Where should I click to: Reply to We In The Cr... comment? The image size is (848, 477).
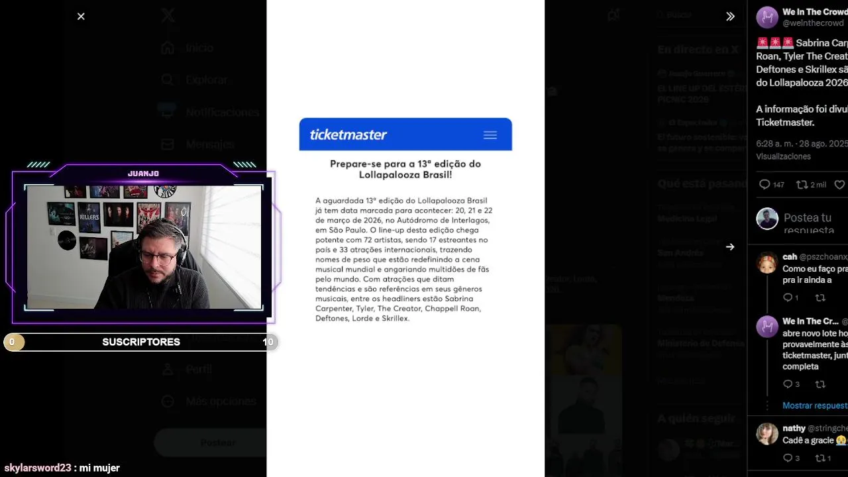click(791, 384)
